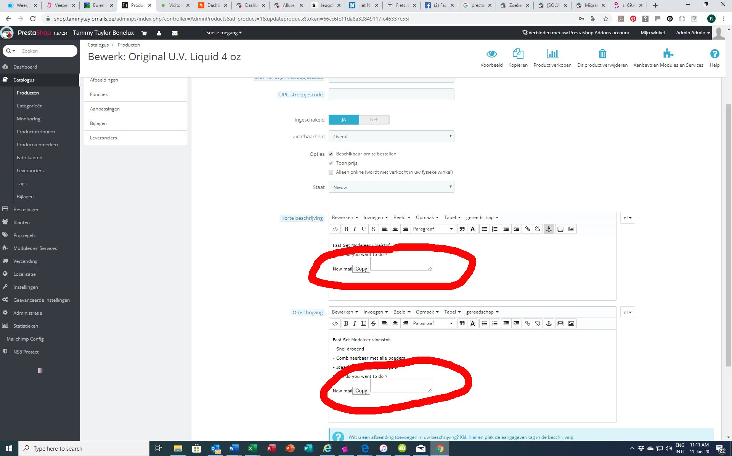Image resolution: width=732 pixels, height=456 pixels.
Task: Click the Copy button in the Korte beschrijving
Action: [x=361, y=269]
